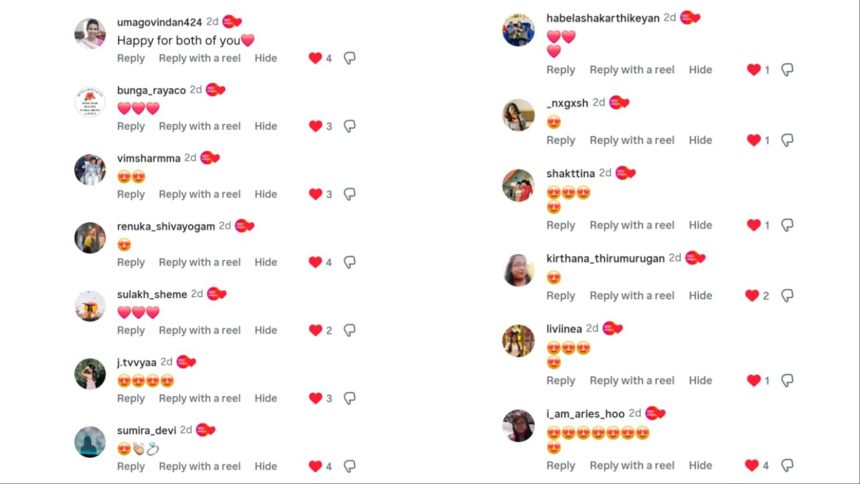Open kirthana_thirumurugan username link

tap(606, 259)
